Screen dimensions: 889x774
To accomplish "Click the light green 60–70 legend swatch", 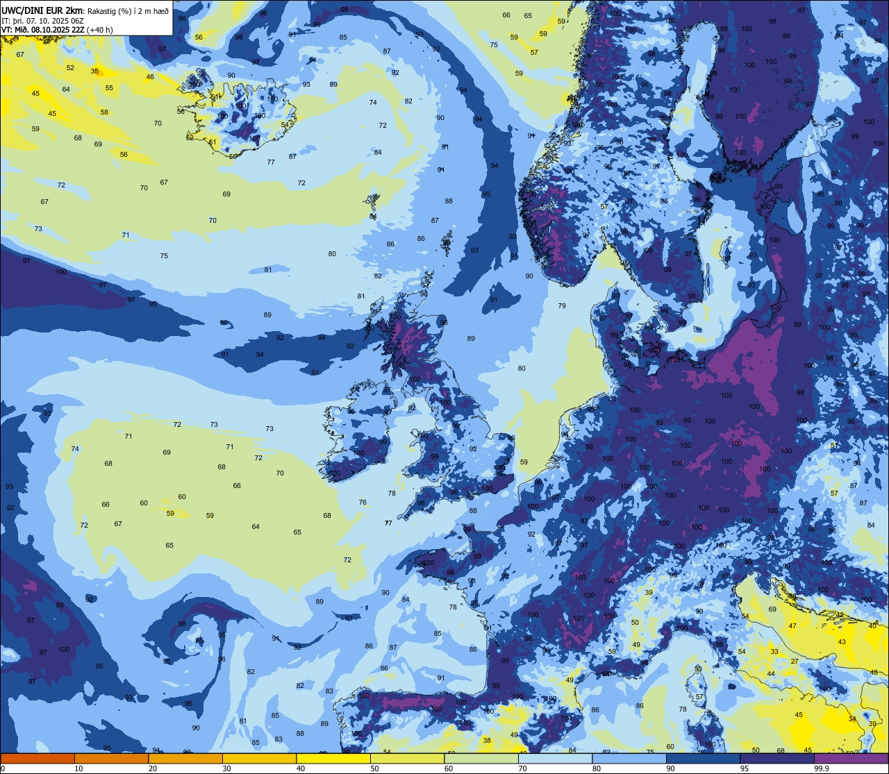I will click(481, 758).
